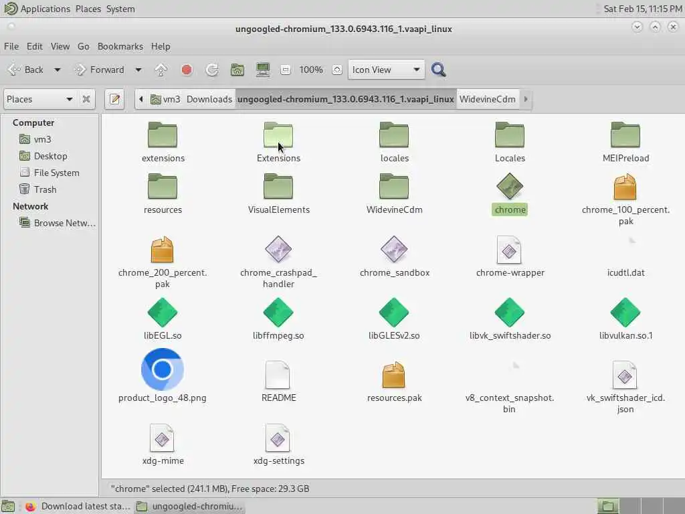Open Back history dropdown arrow
The width and height of the screenshot is (685, 514).
pos(58,70)
